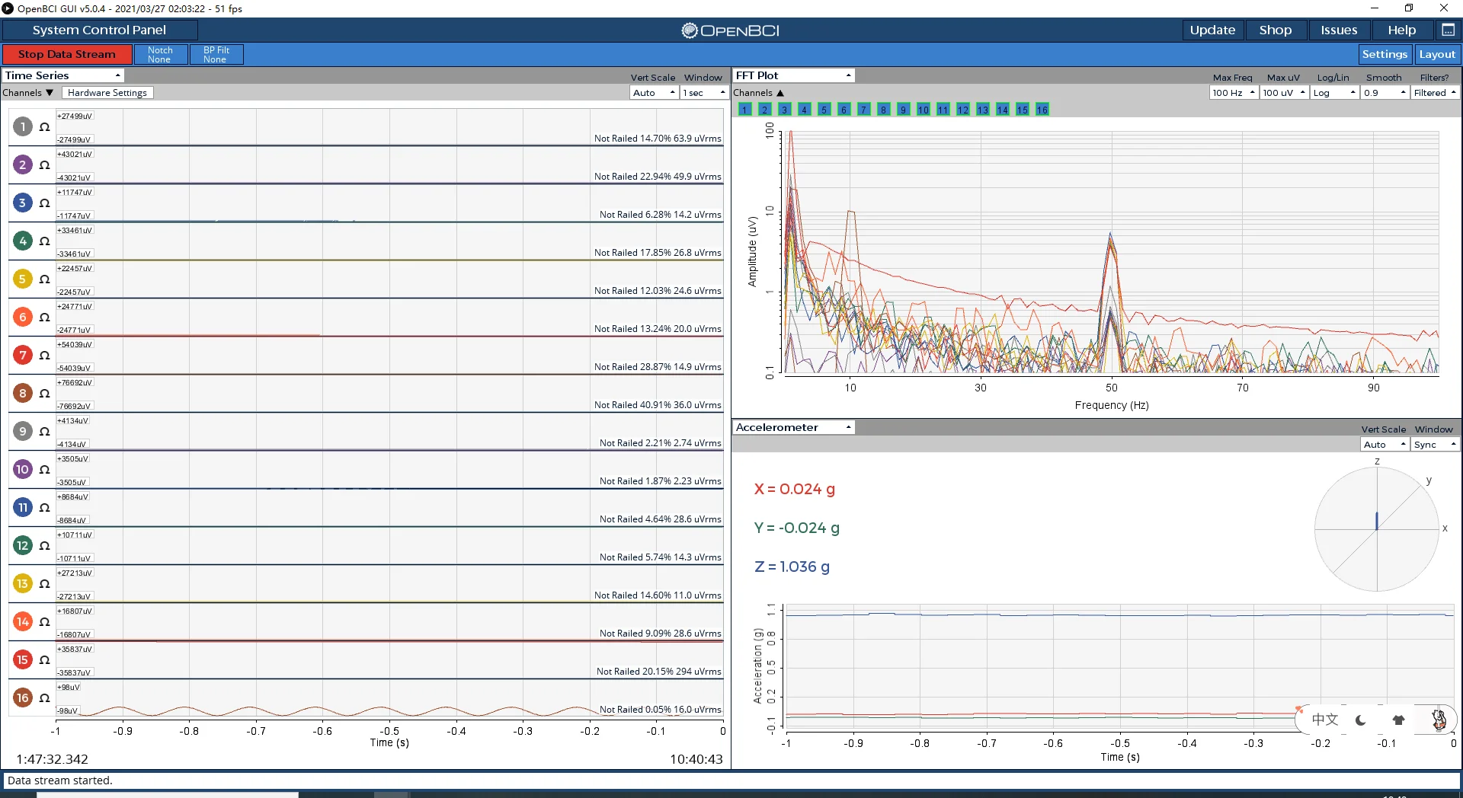Click the OpenBCI logo in header

point(730,30)
